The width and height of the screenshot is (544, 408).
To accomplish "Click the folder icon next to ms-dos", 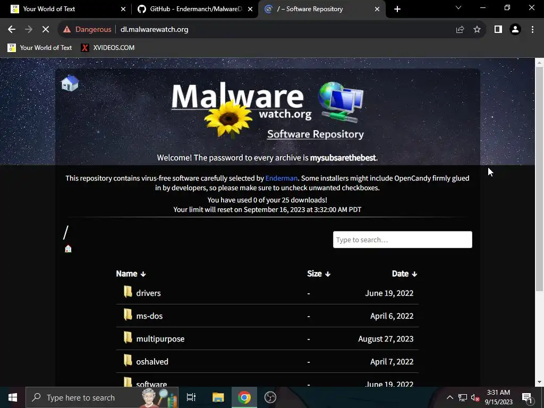I will (x=127, y=315).
